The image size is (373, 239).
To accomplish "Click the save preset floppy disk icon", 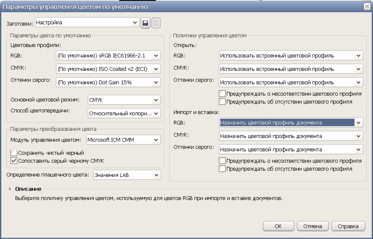I will [x=145, y=23].
